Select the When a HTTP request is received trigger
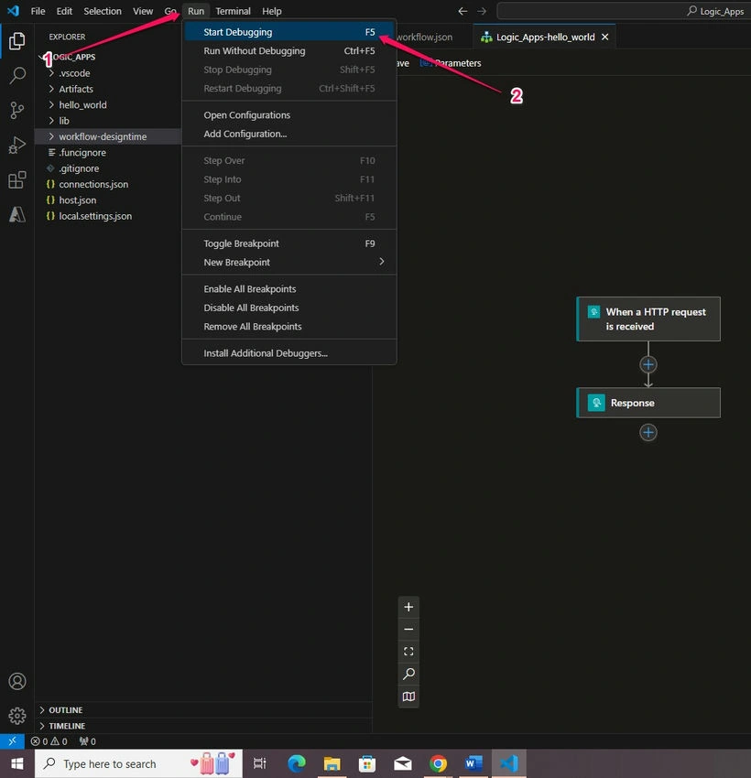 coord(648,319)
